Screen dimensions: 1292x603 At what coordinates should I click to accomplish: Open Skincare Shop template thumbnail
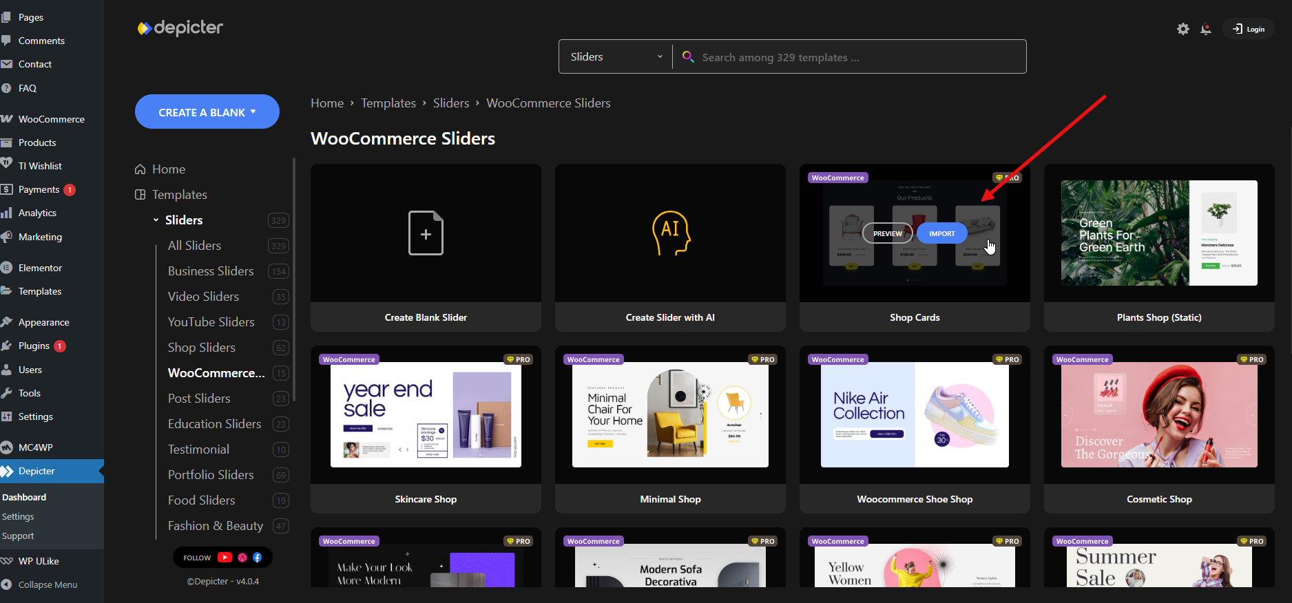[426, 414]
